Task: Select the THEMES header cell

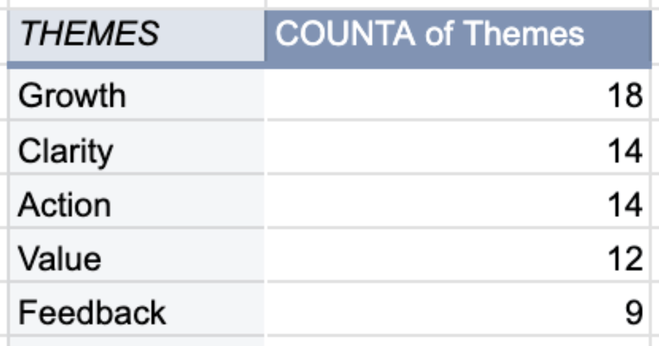Action: pyautogui.click(x=136, y=35)
